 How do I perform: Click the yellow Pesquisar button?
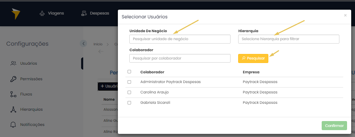pyautogui.click(x=253, y=58)
